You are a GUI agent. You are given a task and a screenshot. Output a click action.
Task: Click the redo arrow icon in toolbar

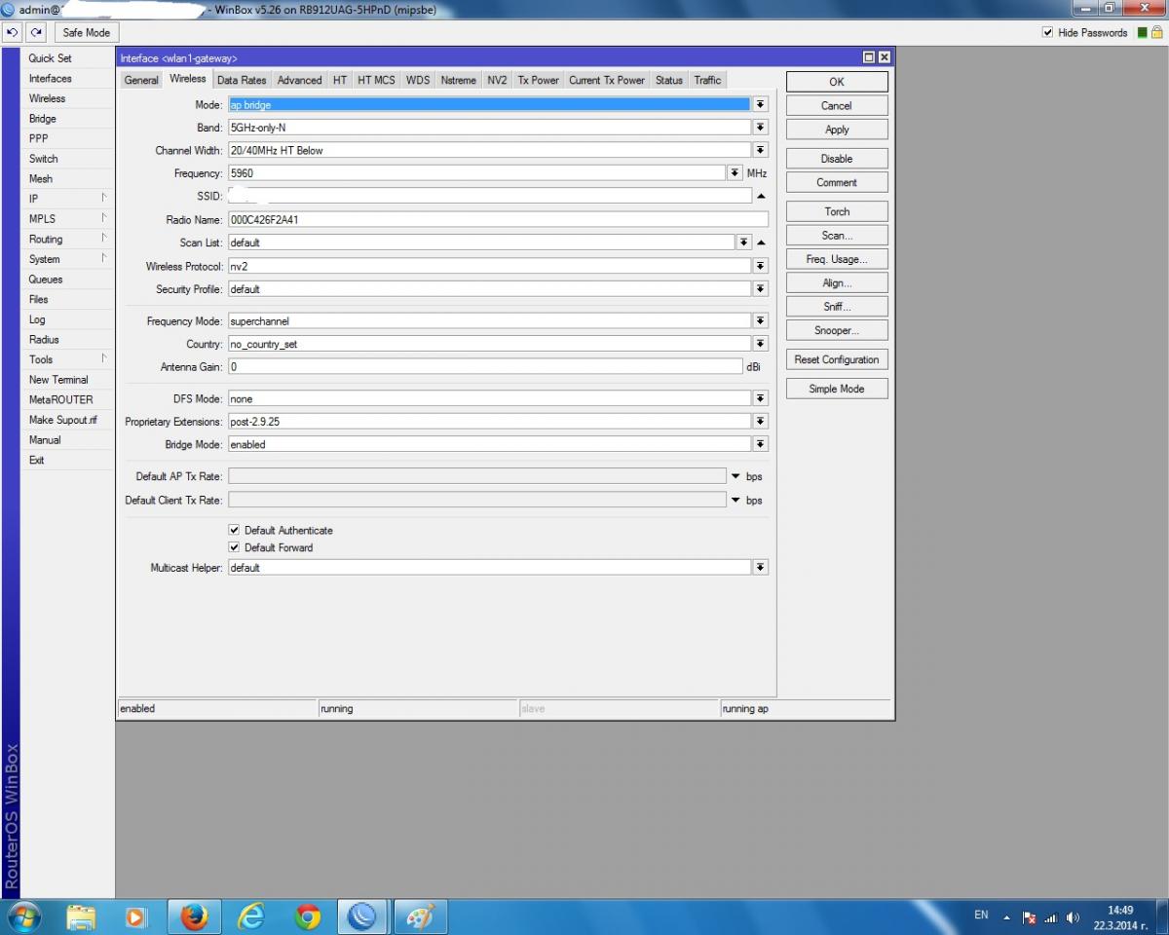(37, 32)
